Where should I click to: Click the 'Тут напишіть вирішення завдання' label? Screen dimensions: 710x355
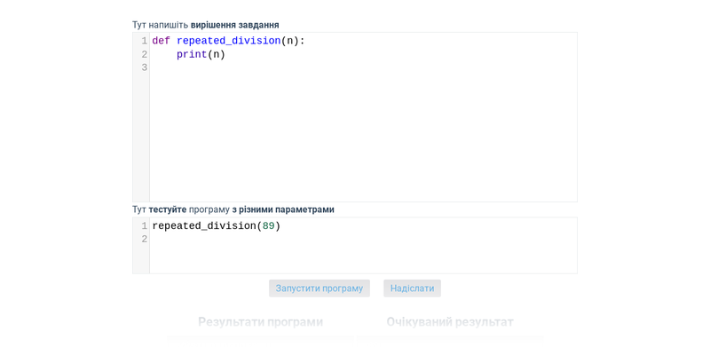click(206, 25)
